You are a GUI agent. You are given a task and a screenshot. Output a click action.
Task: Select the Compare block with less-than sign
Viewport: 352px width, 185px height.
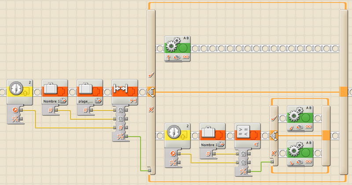(248, 135)
